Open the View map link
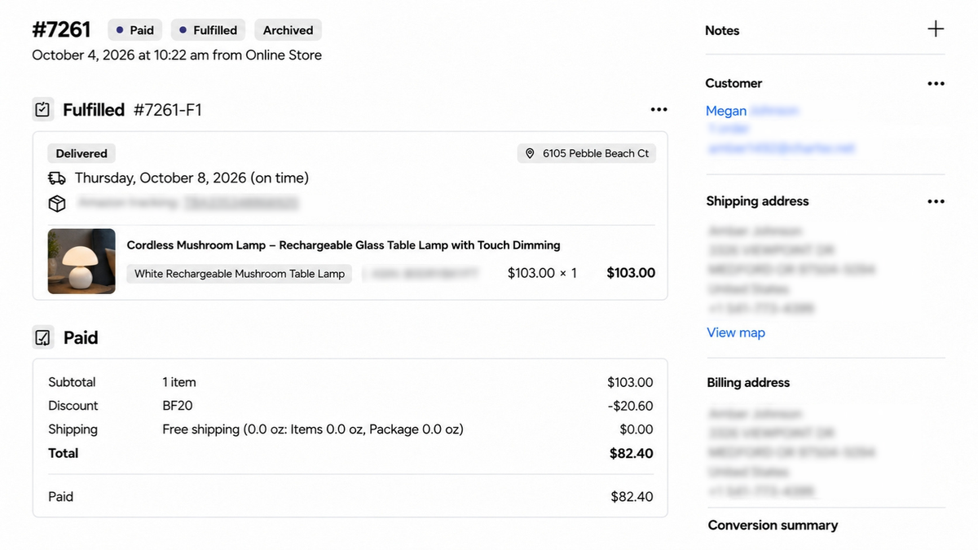978x550 pixels. pos(736,332)
